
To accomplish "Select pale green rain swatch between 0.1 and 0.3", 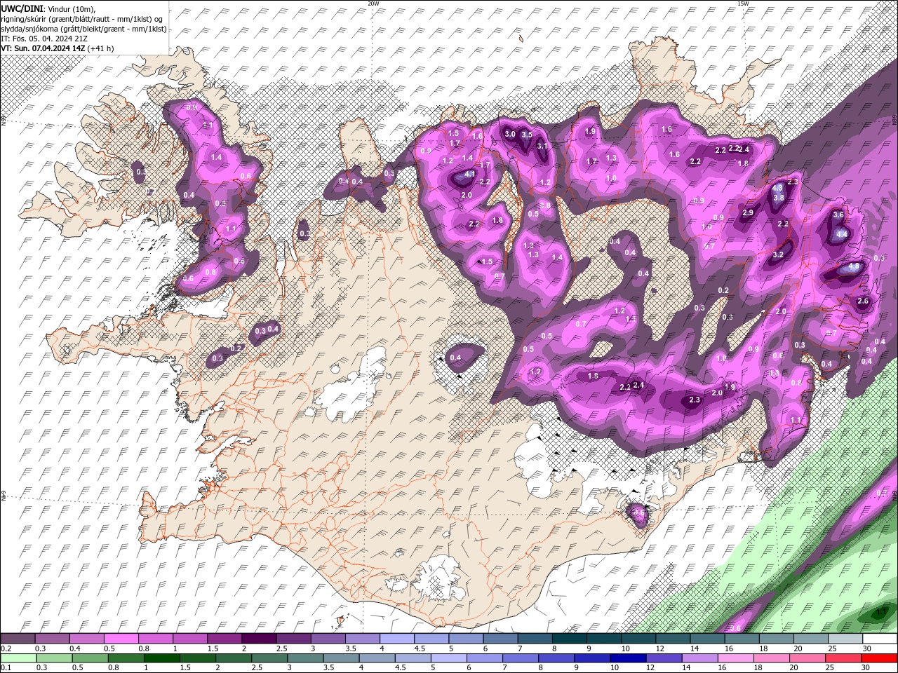I will (18, 658).
